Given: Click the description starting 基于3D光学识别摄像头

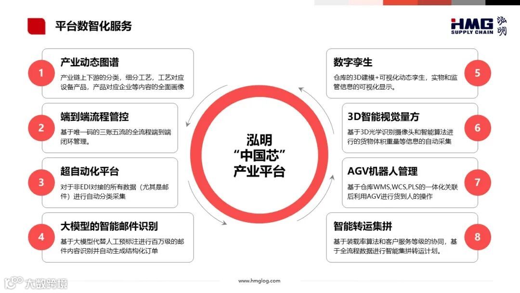Looking at the screenshot, I should point(400,137).
